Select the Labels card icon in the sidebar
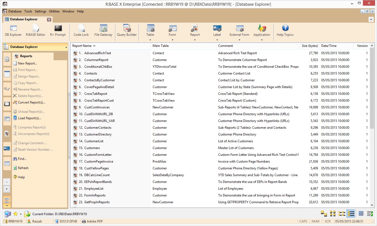Screen dimensions: 377x226 (7, 148)
